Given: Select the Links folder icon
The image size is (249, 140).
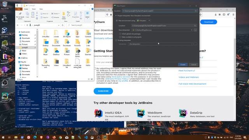Looking at the screenshot, I should [x=88, y=42].
